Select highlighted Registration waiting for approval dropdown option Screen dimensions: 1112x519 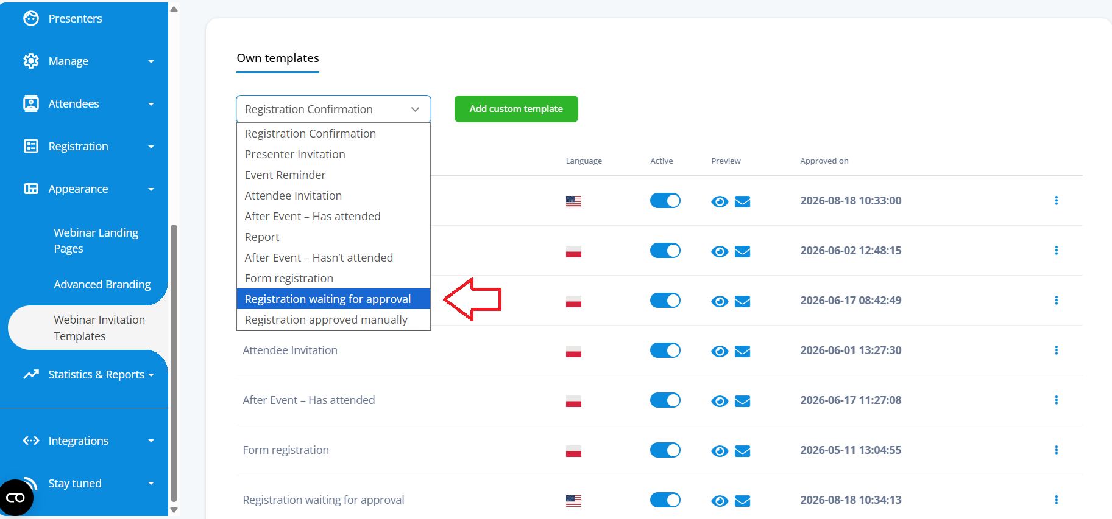click(x=333, y=299)
